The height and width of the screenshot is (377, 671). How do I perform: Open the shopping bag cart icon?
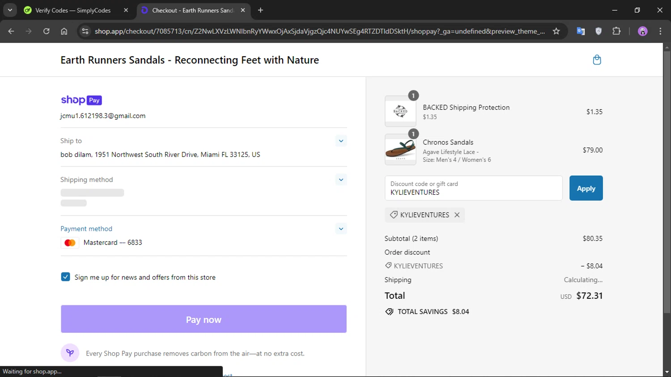pyautogui.click(x=597, y=60)
